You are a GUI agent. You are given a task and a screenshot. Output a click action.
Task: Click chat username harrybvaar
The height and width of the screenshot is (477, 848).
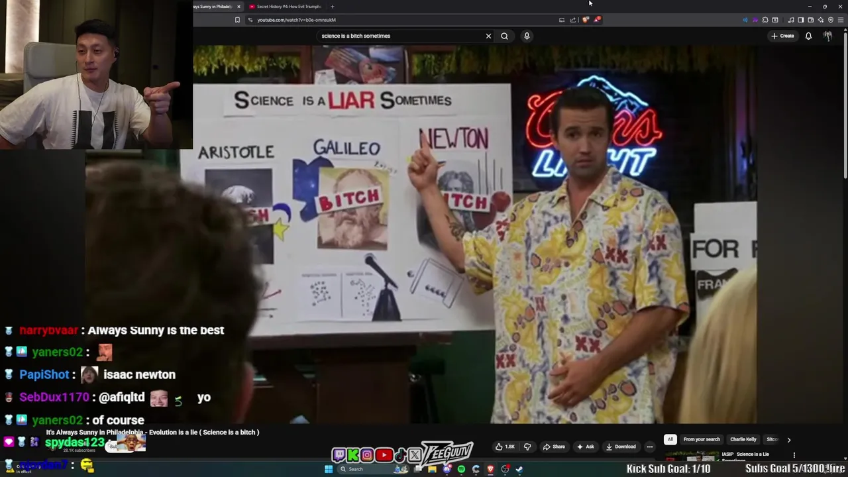(48, 330)
